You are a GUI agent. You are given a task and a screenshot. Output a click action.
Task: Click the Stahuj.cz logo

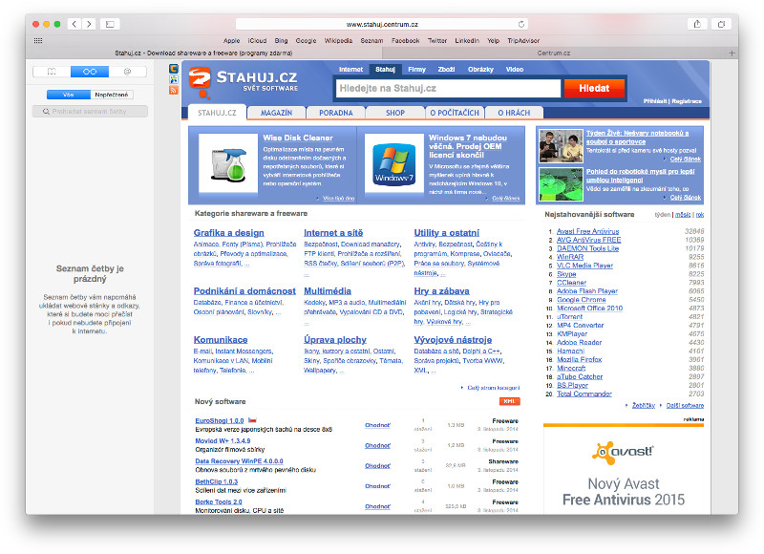[x=244, y=81]
